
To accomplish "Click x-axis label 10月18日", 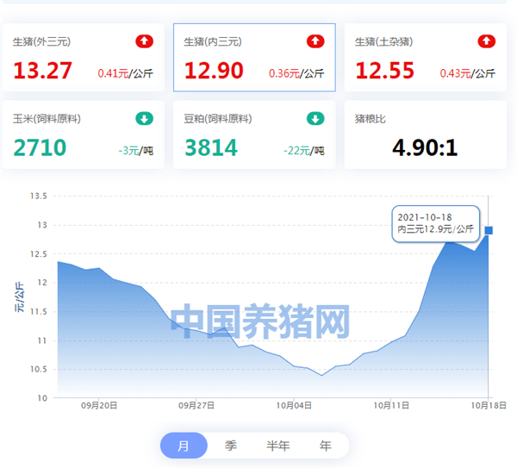I will pos(489,405).
